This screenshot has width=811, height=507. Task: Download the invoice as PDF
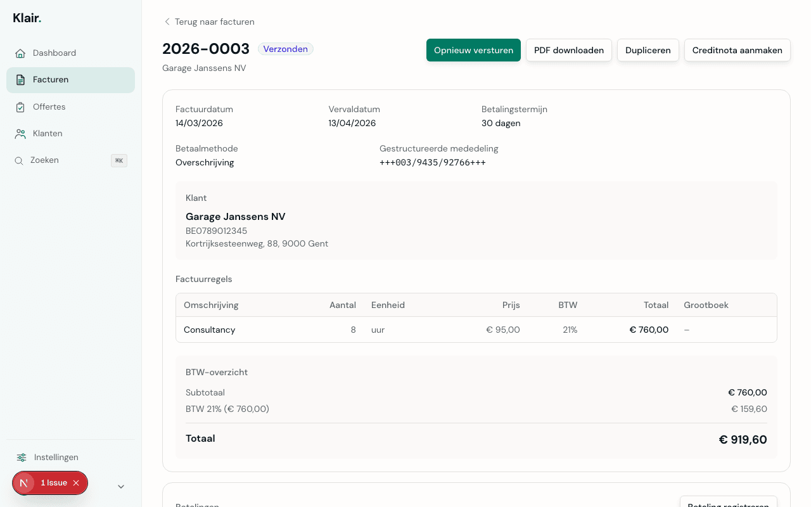click(x=568, y=50)
